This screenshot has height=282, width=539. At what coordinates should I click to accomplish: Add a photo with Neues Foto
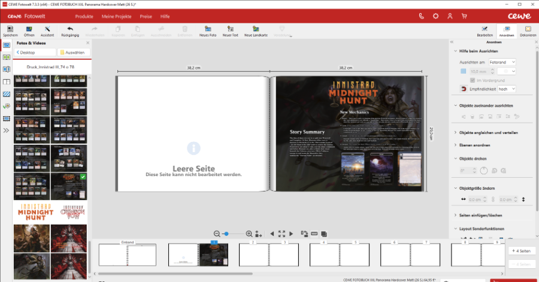208,29
